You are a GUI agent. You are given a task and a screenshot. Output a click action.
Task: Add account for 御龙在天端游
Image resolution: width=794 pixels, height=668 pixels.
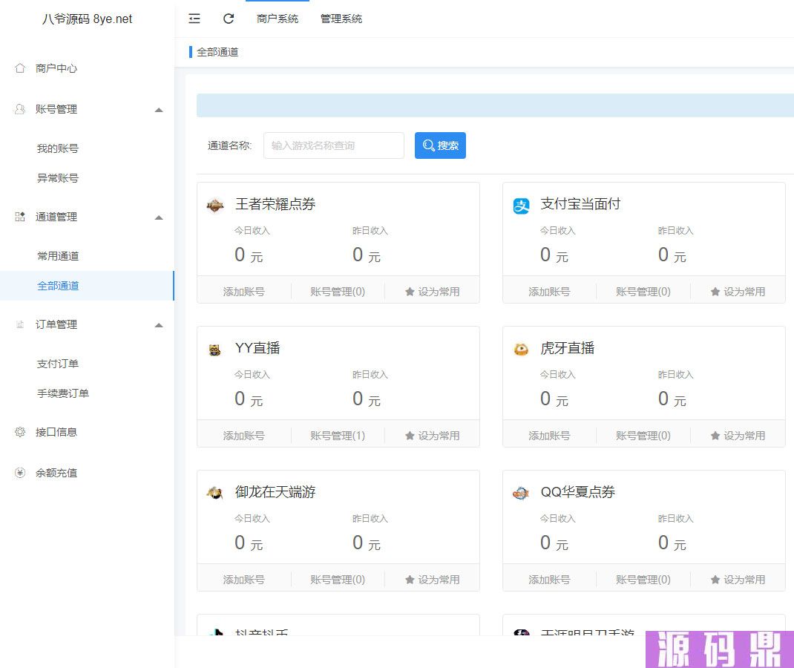(243, 580)
